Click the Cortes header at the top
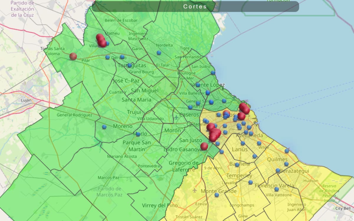 [194, 6]
